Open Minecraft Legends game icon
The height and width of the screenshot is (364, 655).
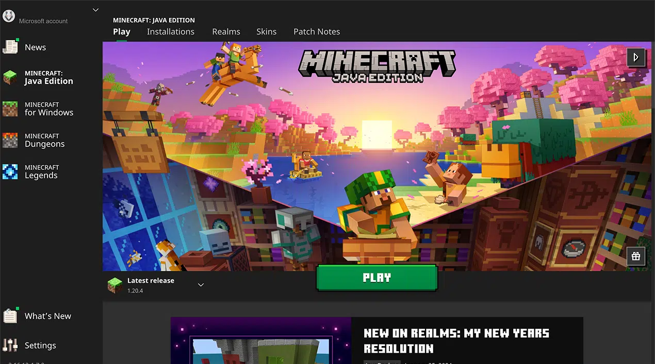pos(10,172)
